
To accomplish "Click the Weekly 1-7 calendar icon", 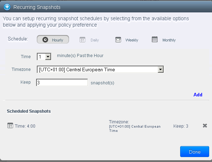I will coord(118,40).
